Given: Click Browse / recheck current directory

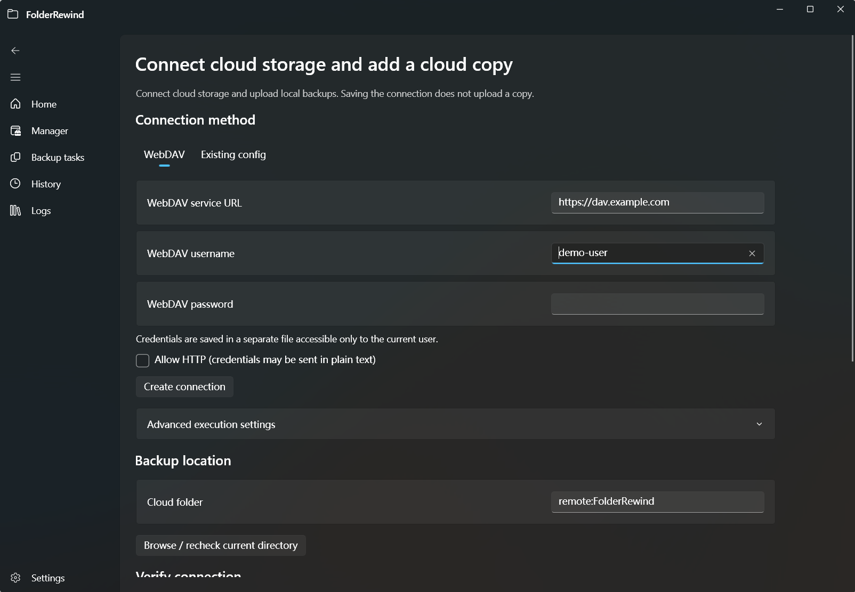Looking at the screenshot, I should coord(221,545).
